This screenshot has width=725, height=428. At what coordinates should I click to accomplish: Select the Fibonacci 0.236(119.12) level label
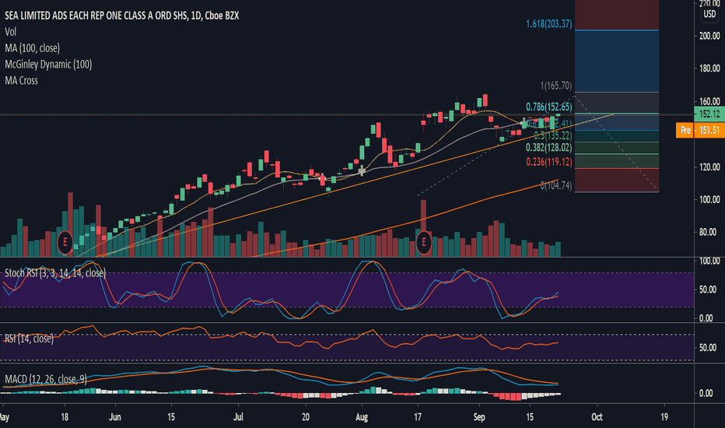click(549, 162)
